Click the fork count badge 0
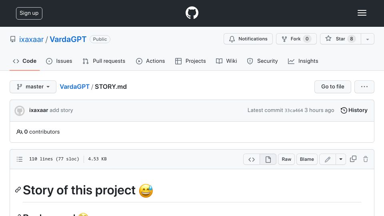Image resolution: width=384 pixels, height=216 pixels. pyautogui.click(x=307, y=39)
